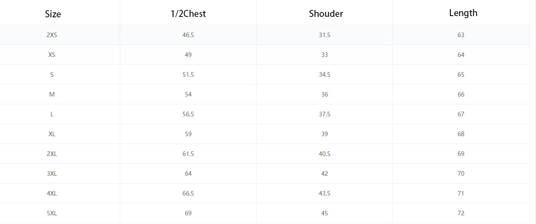Select the 46.5 chest value cell
Screen dimensions: 536x224
coord(188,35)
